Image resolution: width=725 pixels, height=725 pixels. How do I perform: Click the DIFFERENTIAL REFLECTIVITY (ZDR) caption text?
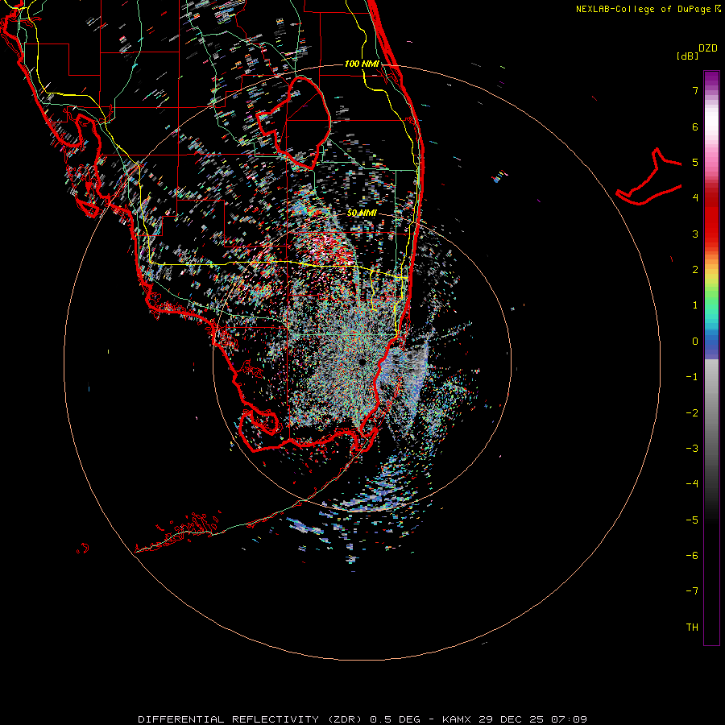[x=251, y=719]
